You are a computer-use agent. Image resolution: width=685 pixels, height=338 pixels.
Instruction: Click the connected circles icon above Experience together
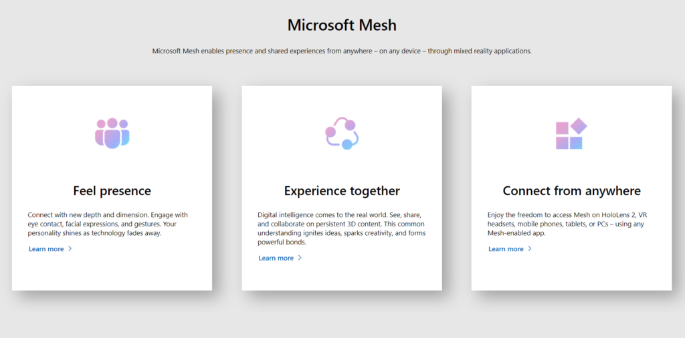tap(342, 134)
